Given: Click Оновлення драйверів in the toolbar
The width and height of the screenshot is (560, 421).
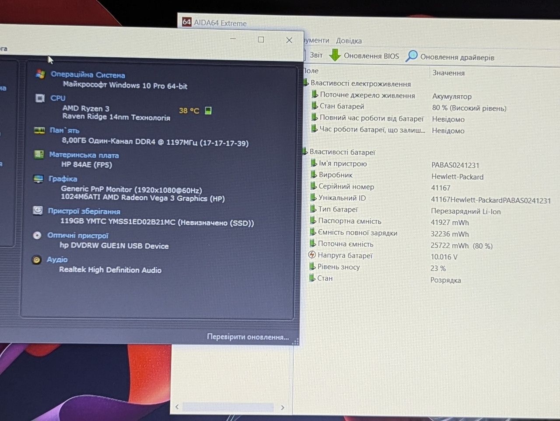Looking at the screenshot, I should (450, 57).
